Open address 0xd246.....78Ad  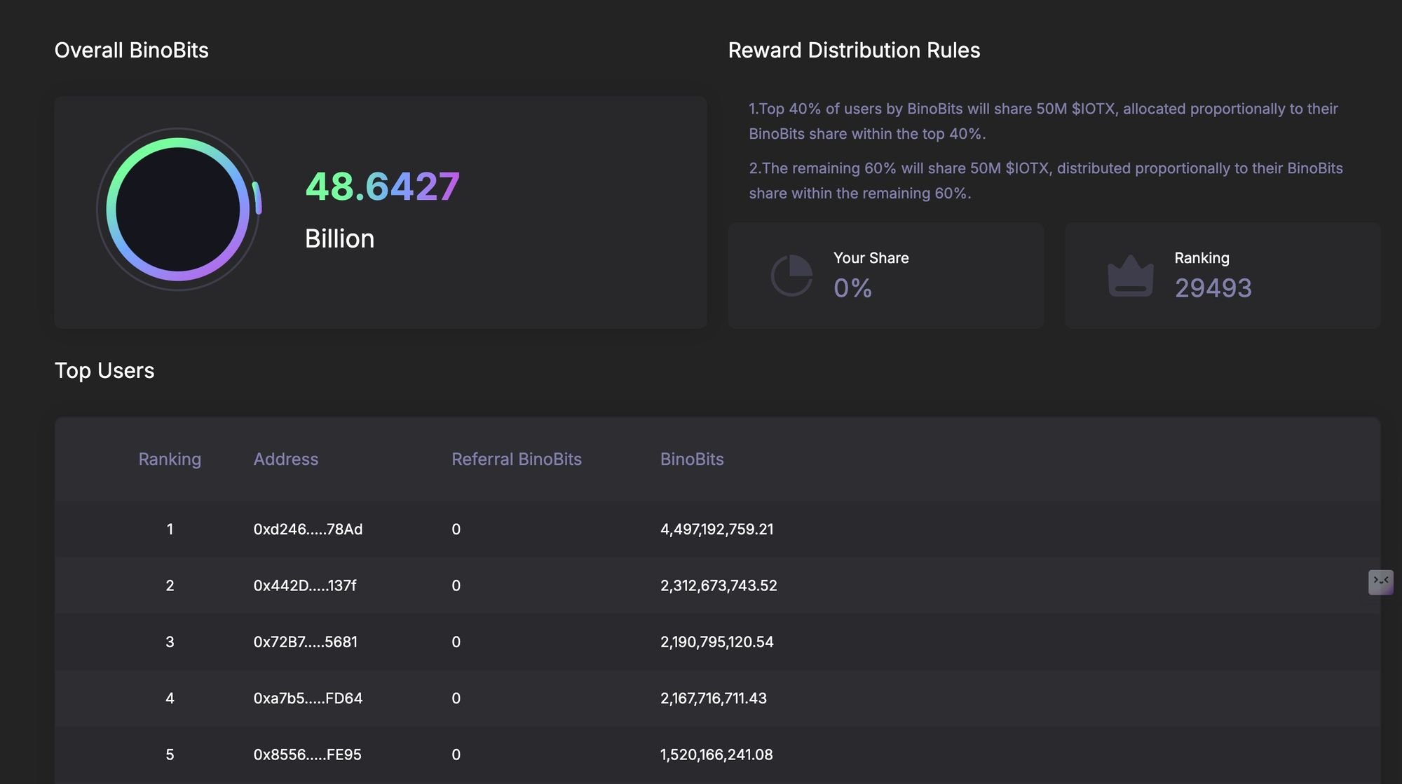(308, 529)
